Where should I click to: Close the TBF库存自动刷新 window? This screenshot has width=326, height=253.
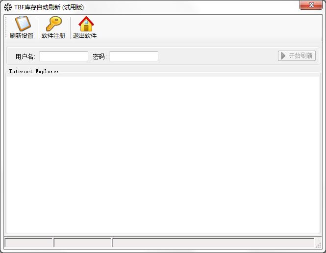tap(311, 5)
